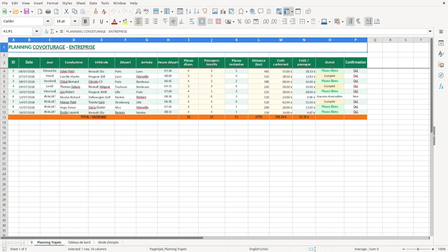
Task: Click Increase Indent icon
Action: click(x=284, y=22)
